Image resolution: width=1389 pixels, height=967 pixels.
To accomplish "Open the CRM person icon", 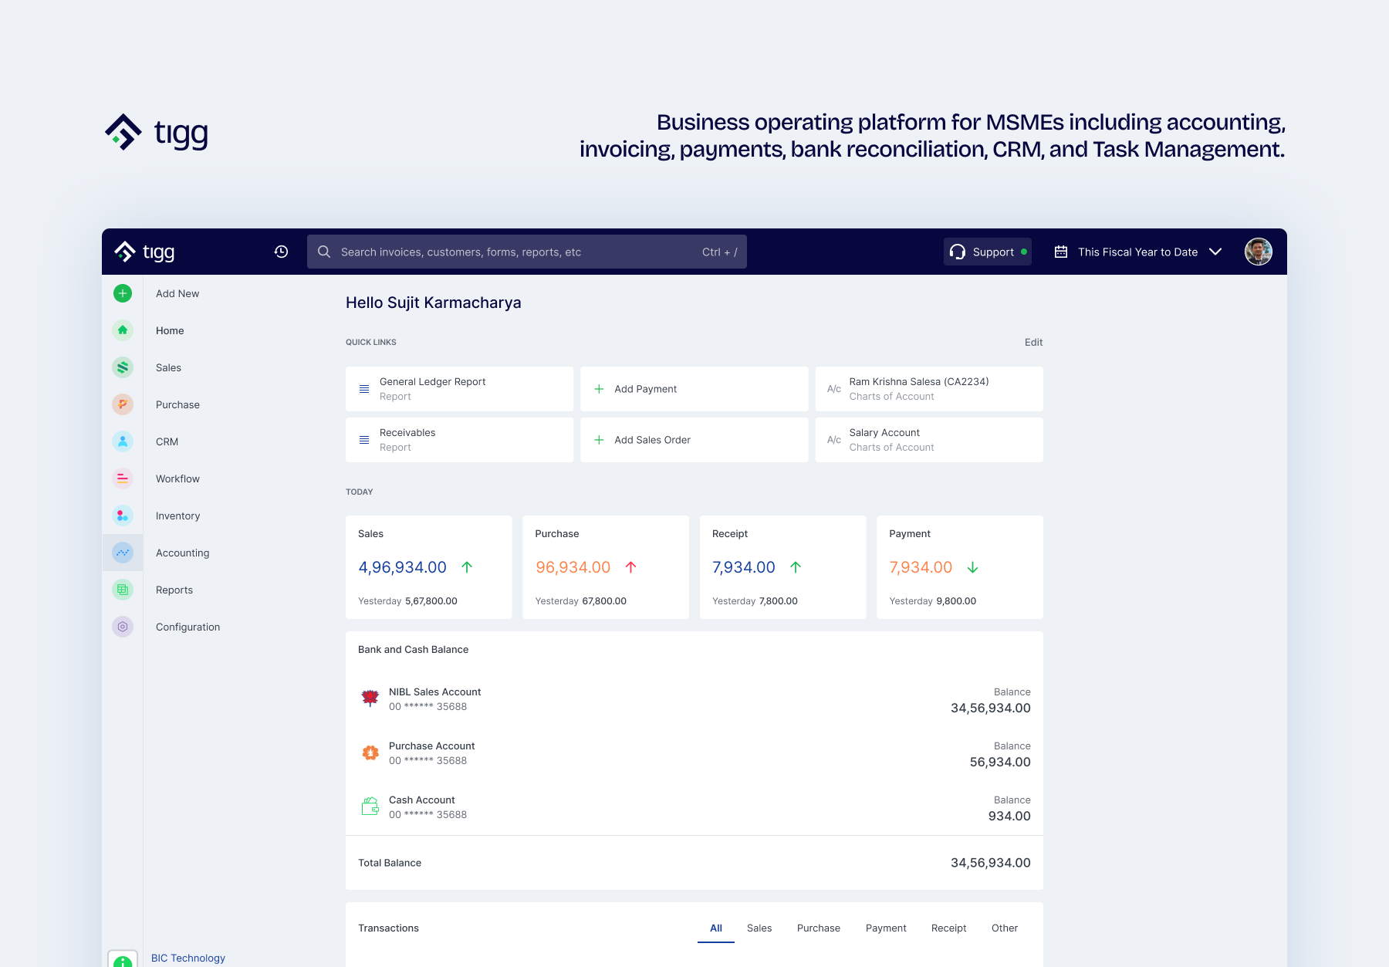I will point(123,441).
